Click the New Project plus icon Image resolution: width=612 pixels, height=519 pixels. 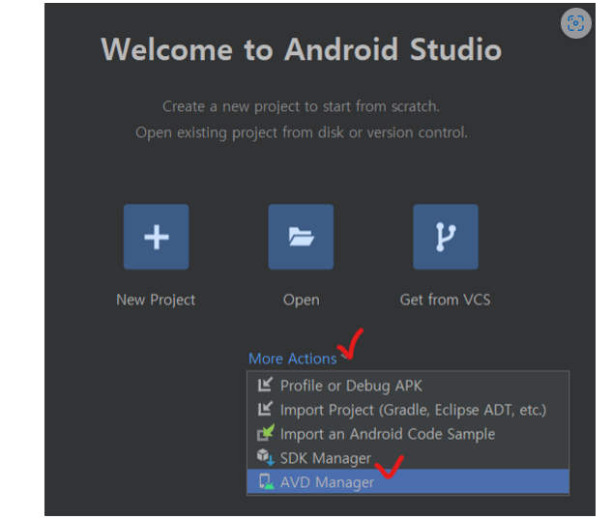[156, 237]
